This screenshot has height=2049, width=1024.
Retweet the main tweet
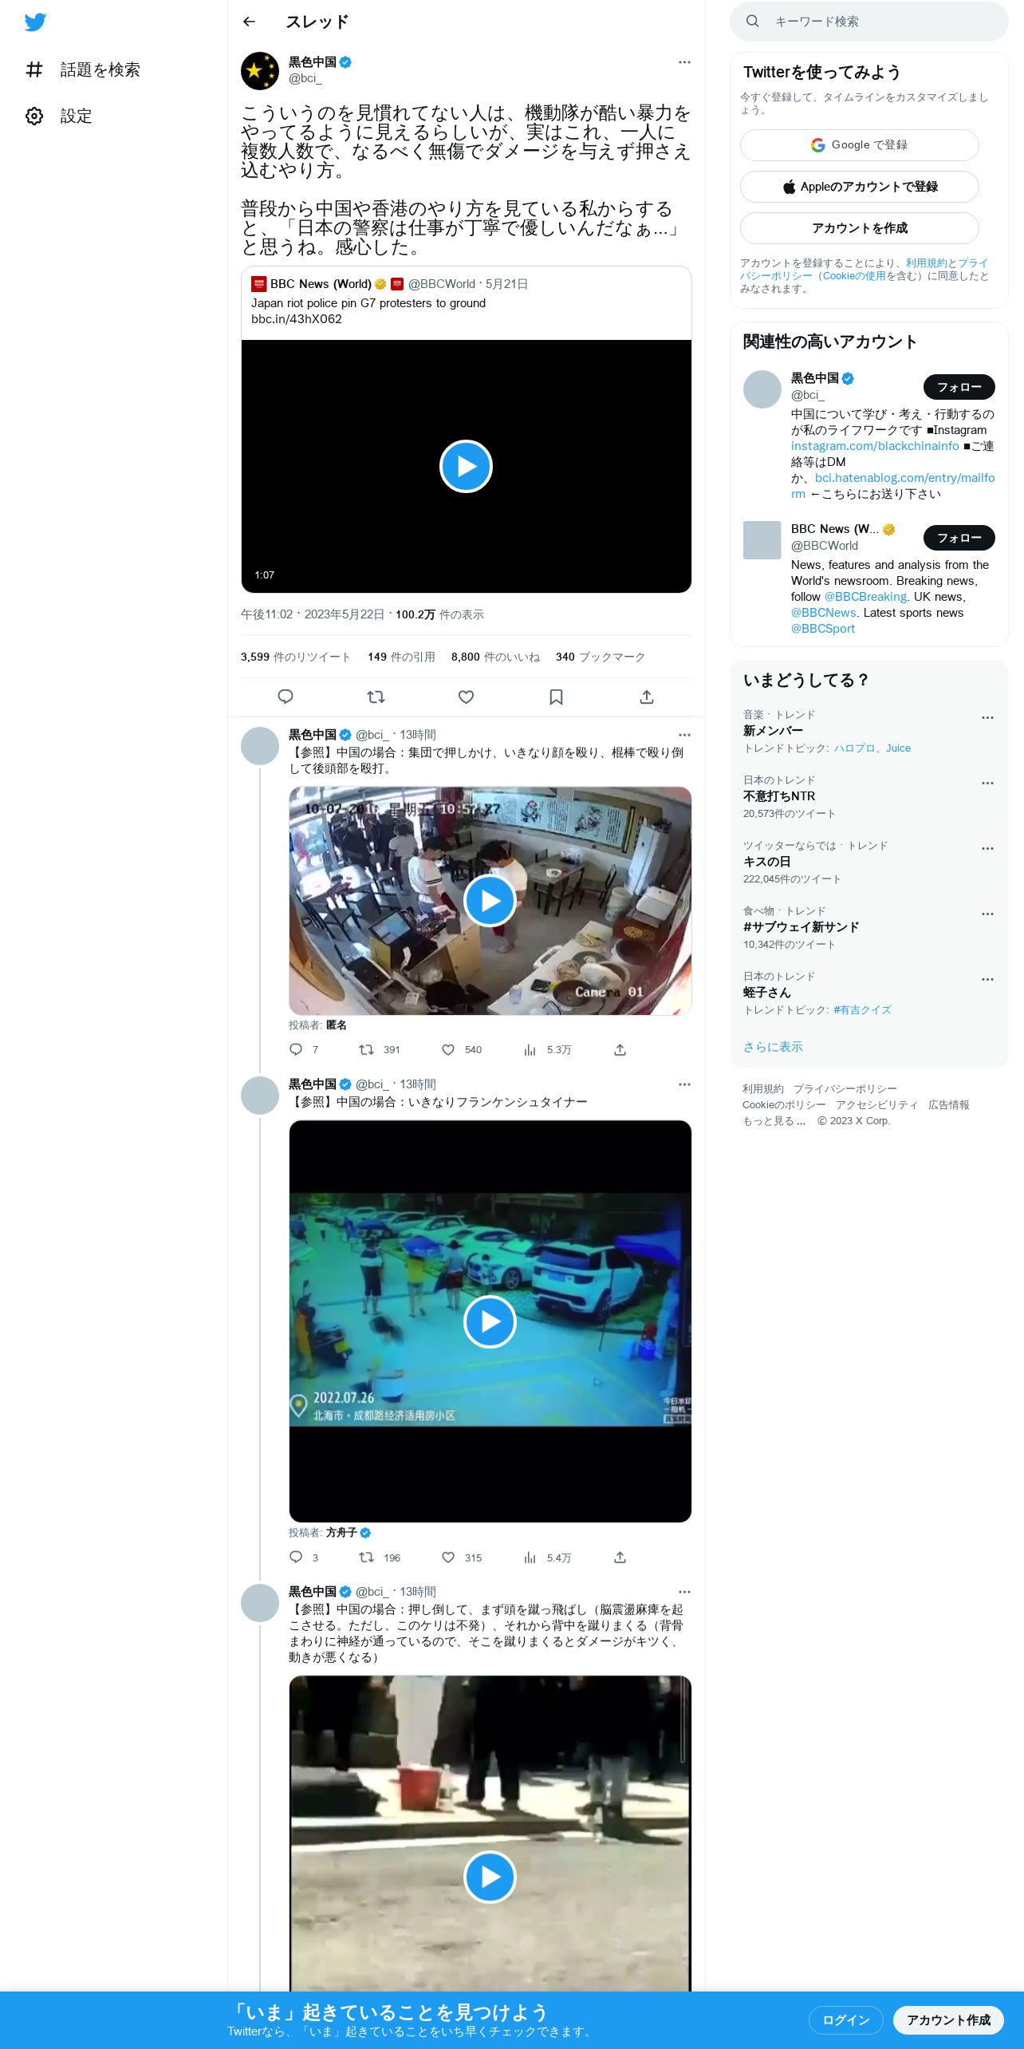pos(376,697)
